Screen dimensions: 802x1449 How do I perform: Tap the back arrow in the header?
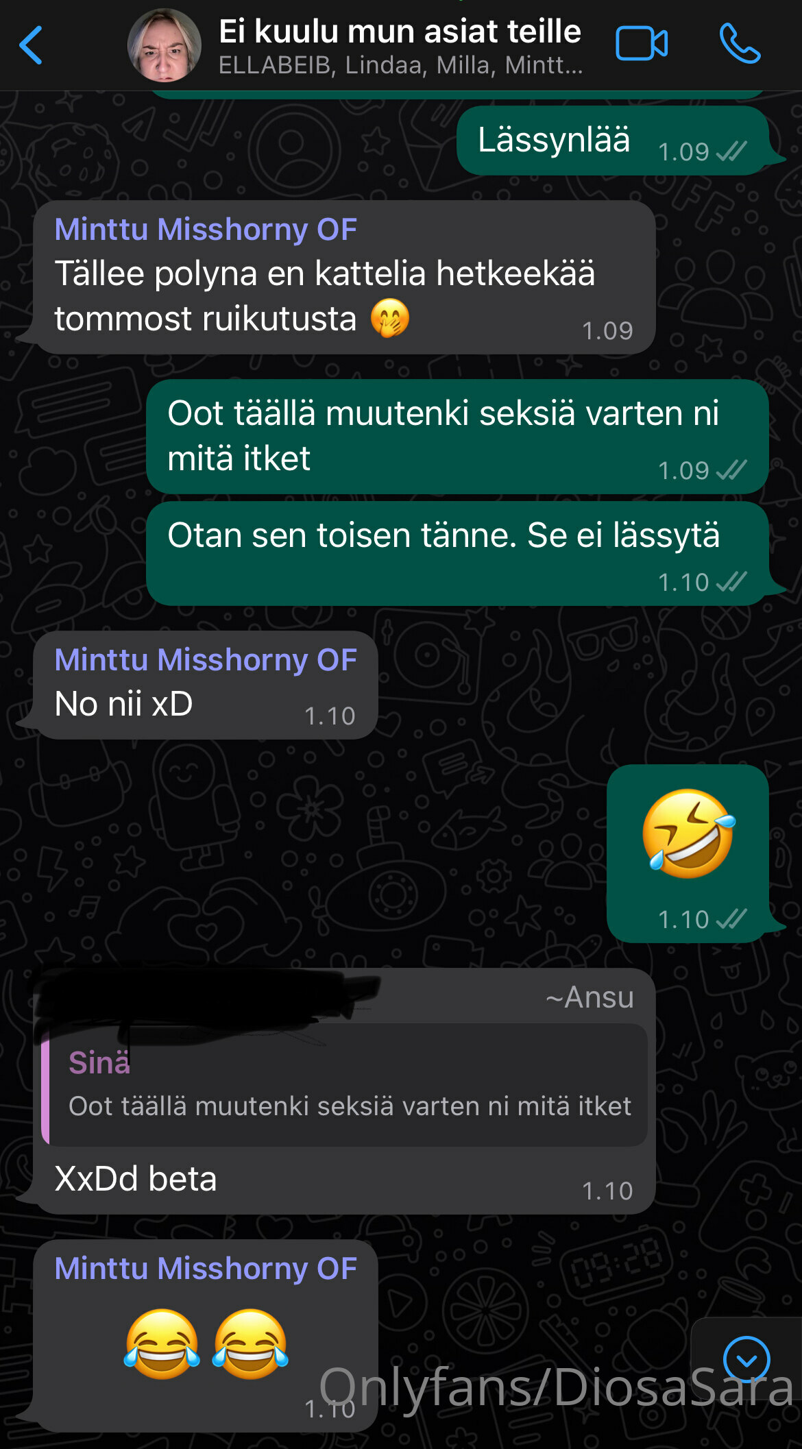[x=32, y=45]
